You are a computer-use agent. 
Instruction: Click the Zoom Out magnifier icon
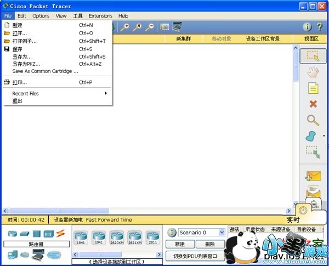(149, 26)
